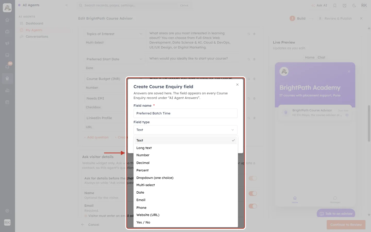The image size is (371, 232).
Task: Toggle the Email visitor detail switch
Action: tap(253, 206)
